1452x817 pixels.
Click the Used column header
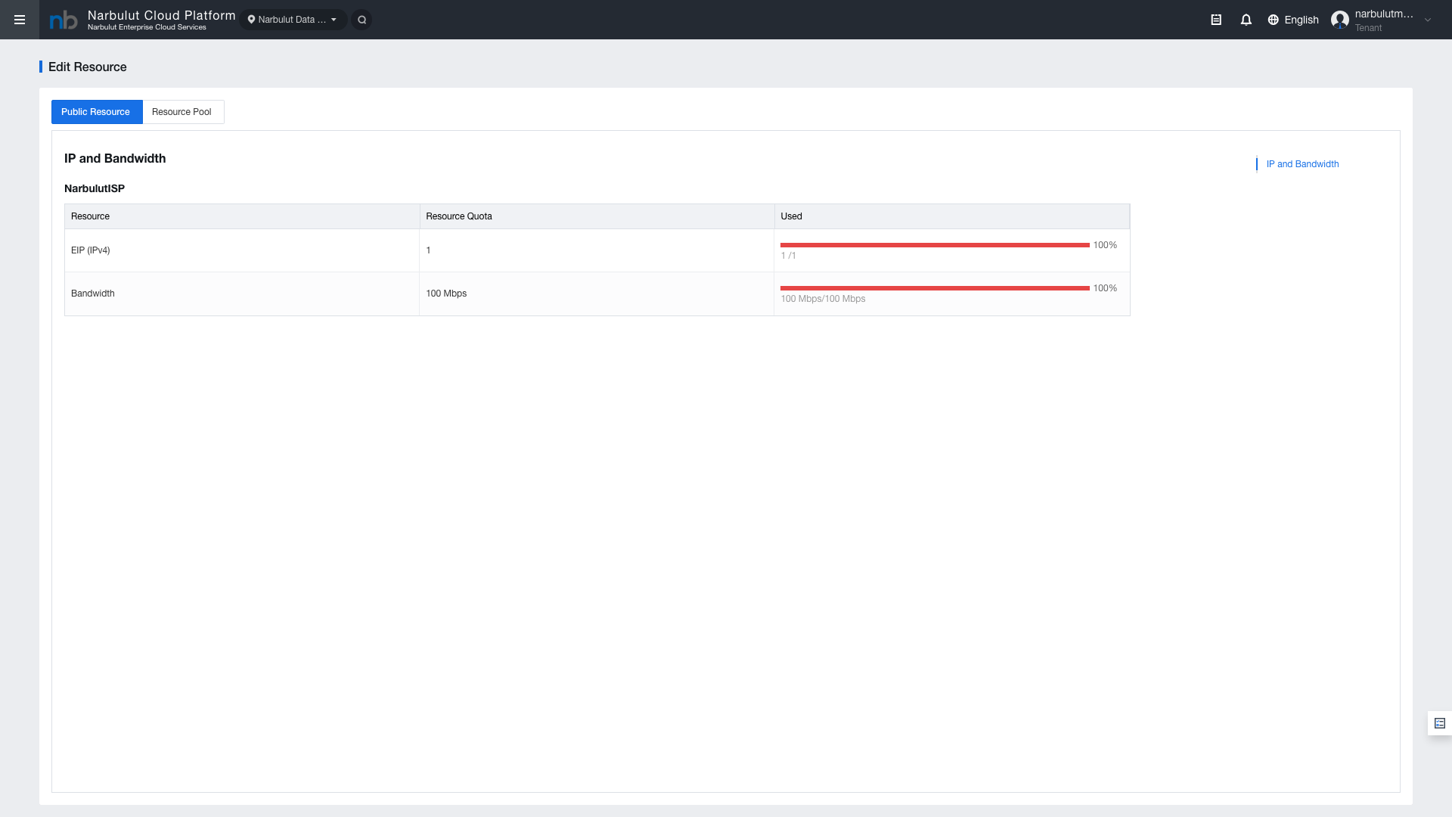coord(952,216)
